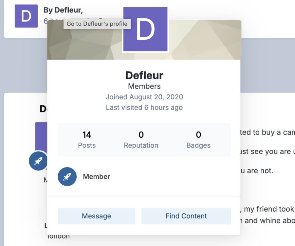295x246 pixels.
Task: Click the "Joined August 20, 2020" text
Action: click(144, 97)
